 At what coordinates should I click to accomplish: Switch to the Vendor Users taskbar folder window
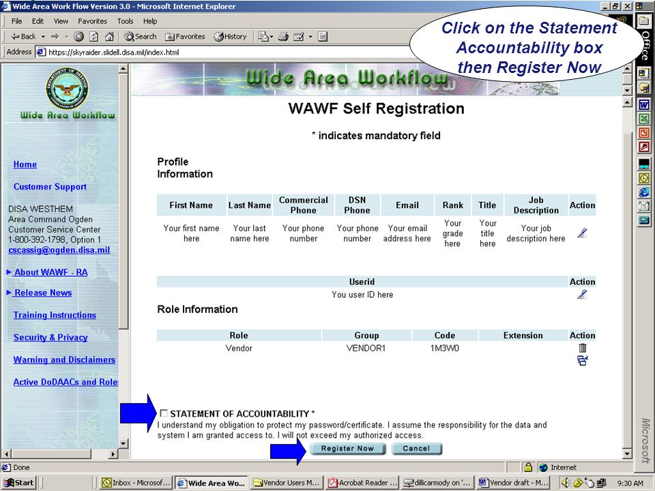pos(287,483)
